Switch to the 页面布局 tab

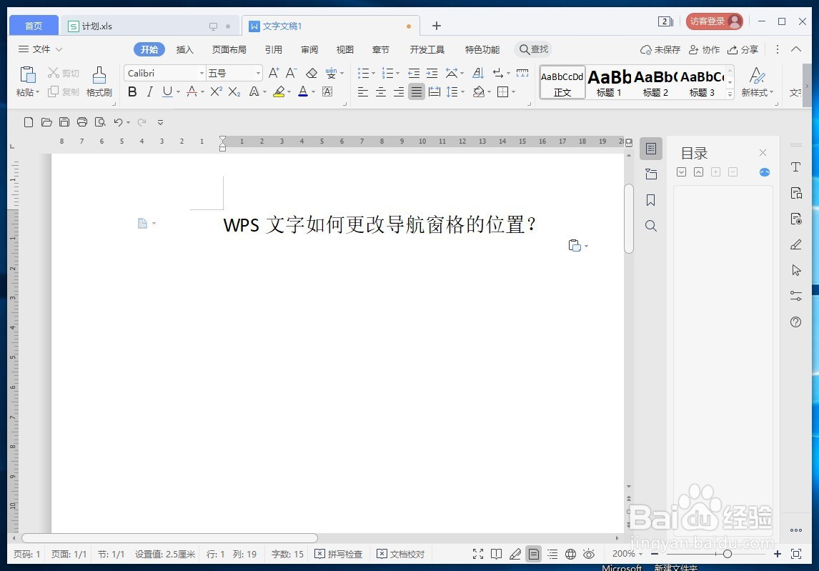point(229,49)
